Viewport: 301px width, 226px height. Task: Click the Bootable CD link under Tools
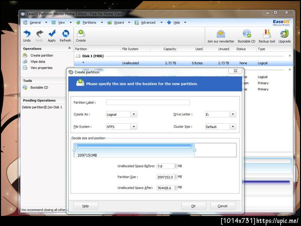[x=39, y=87]
